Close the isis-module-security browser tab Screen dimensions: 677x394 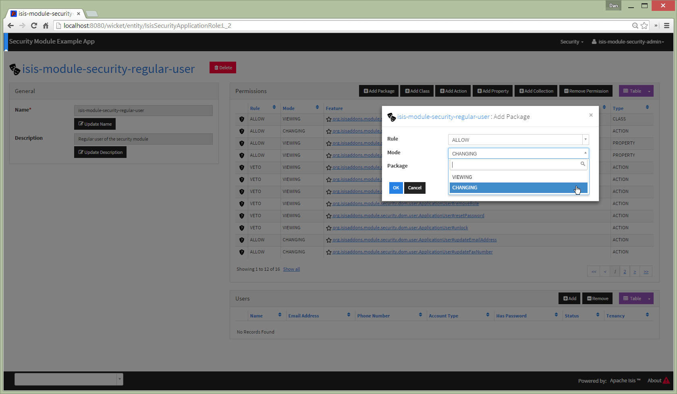coord(79,14)
